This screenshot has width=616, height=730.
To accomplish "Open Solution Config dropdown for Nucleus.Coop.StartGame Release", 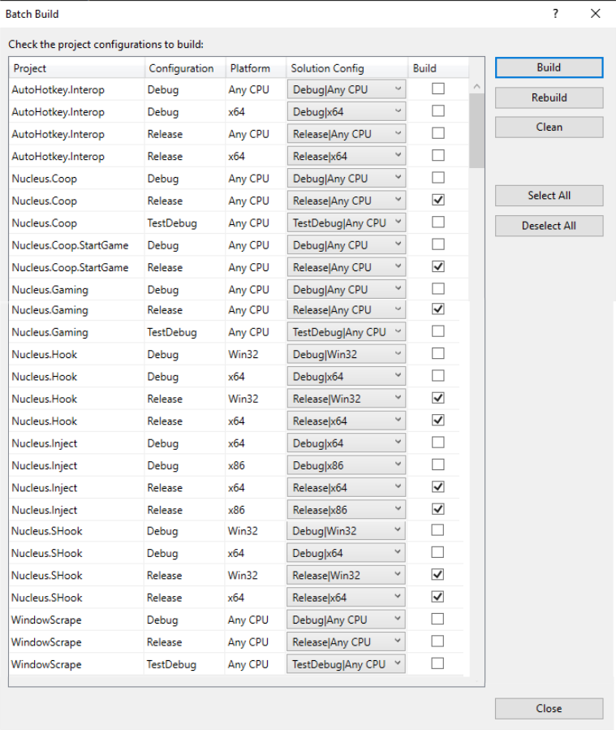I will point(398,267).
